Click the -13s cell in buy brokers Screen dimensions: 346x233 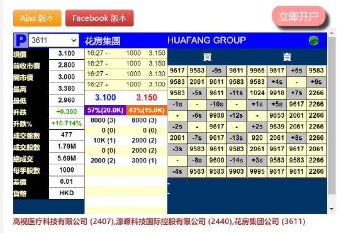click(x=237, y=138)
